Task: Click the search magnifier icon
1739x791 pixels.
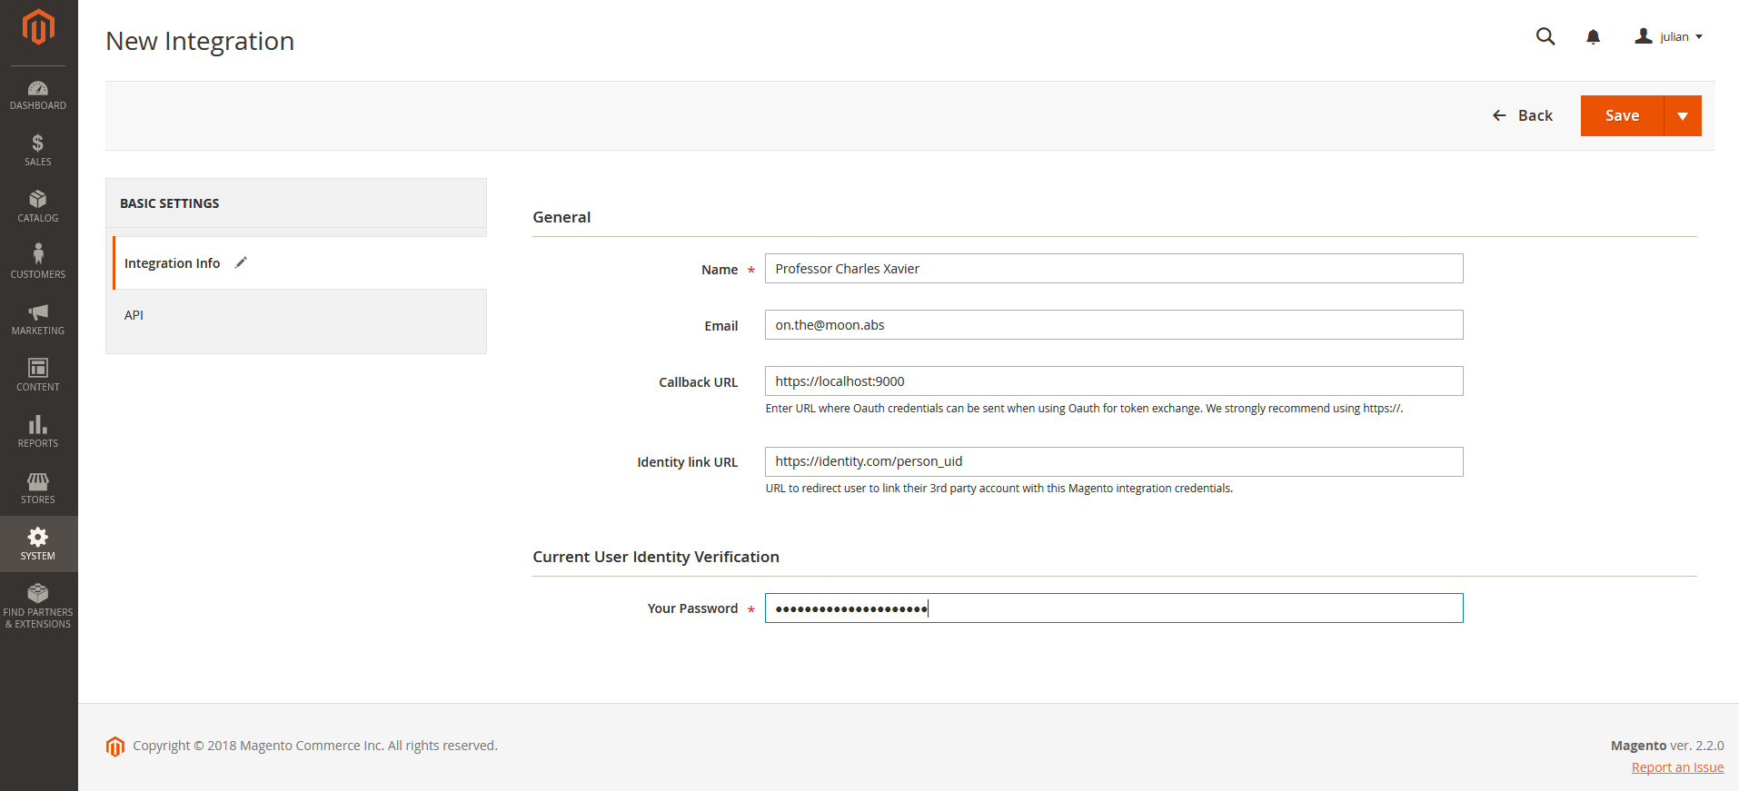Action: pos(1545,36)
